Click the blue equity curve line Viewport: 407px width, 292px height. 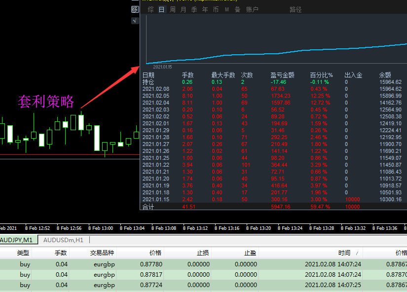277,54
